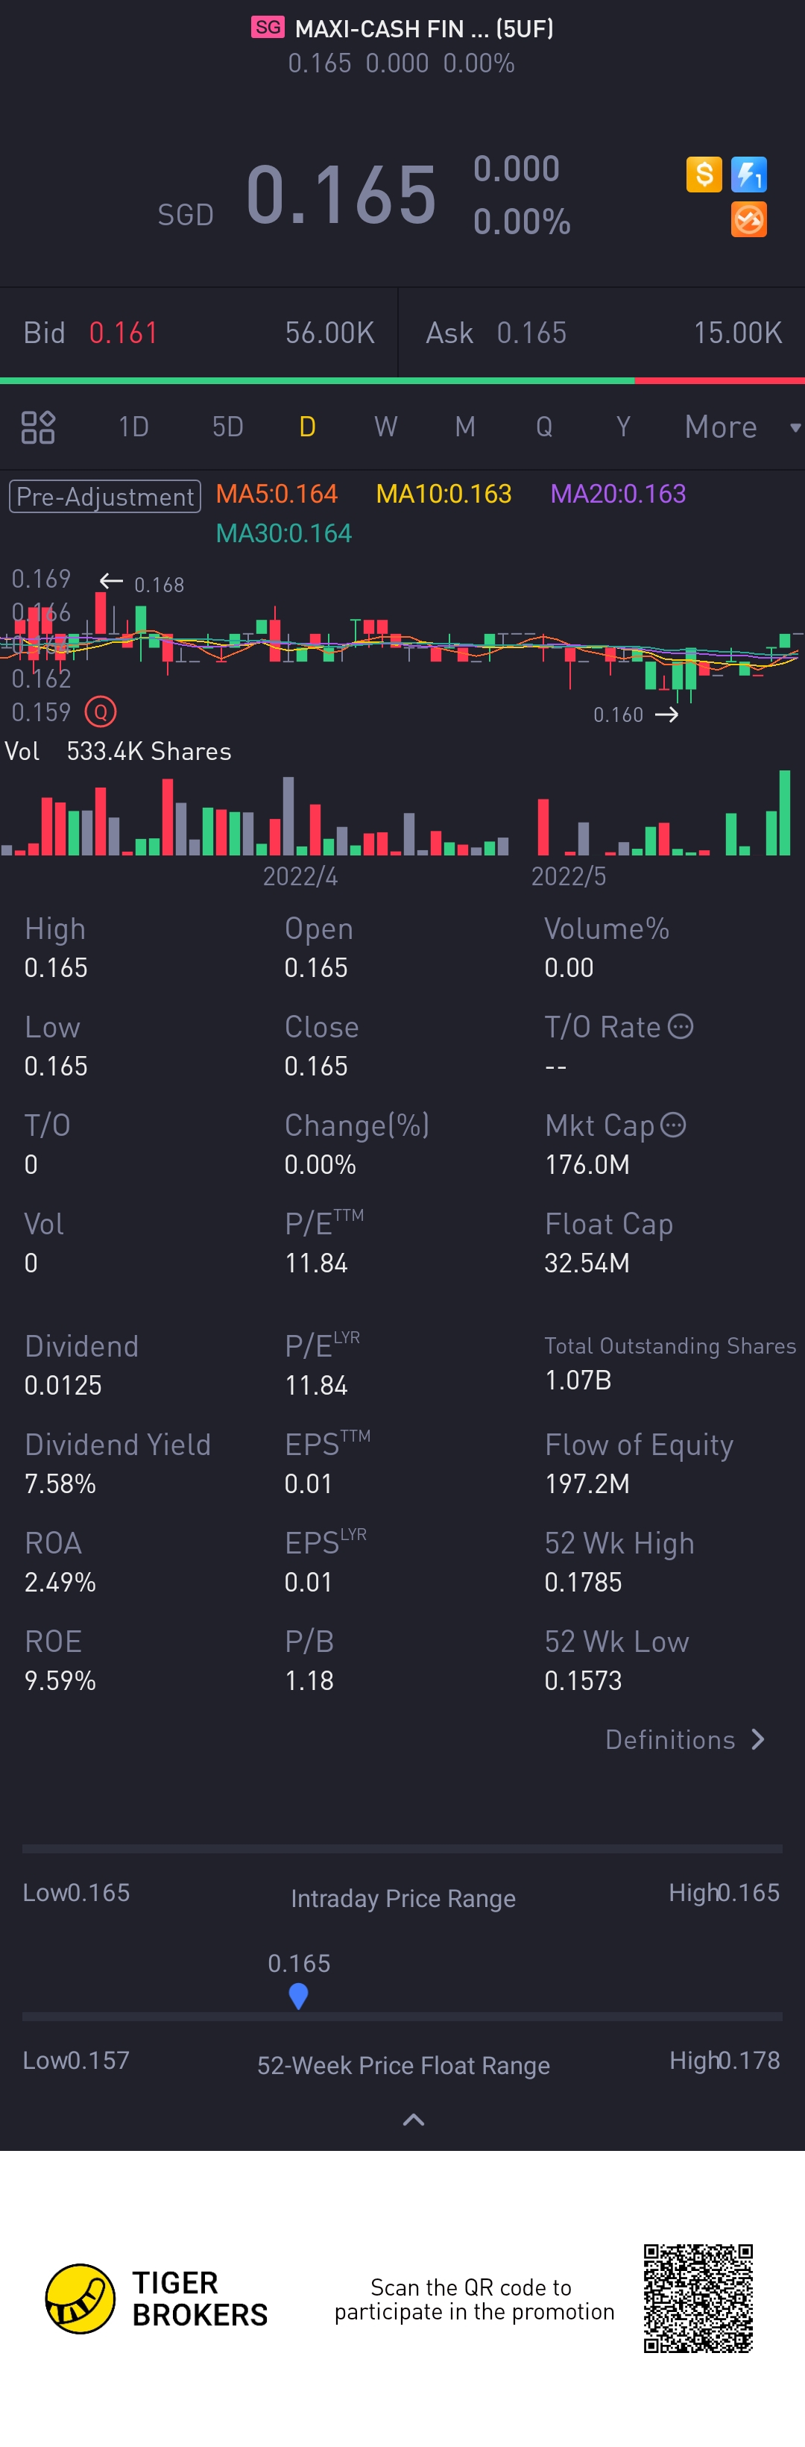Select the M monthly chart tab
The image size is (805, 2447).
tap(465, 427)
